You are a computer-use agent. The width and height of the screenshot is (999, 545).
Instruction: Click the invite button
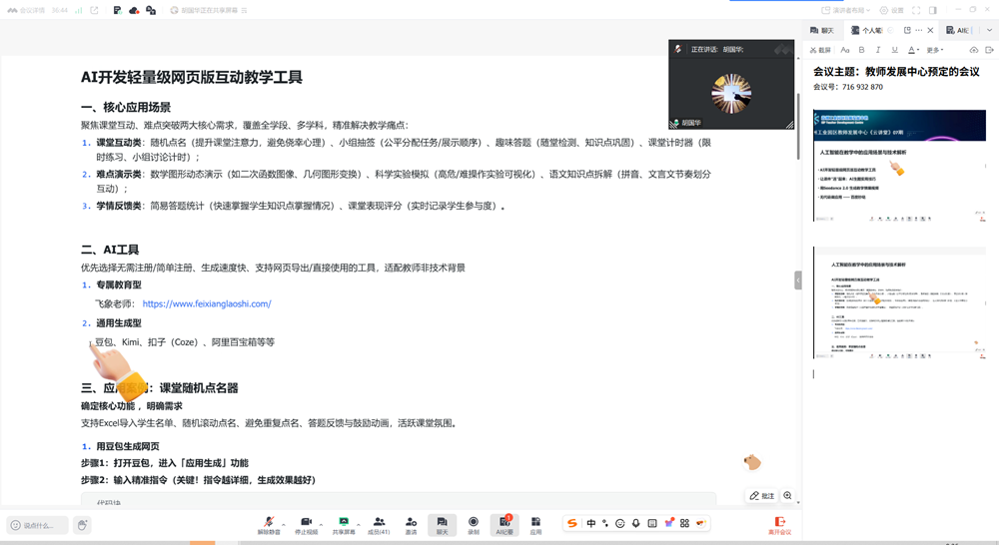(411, 525)
